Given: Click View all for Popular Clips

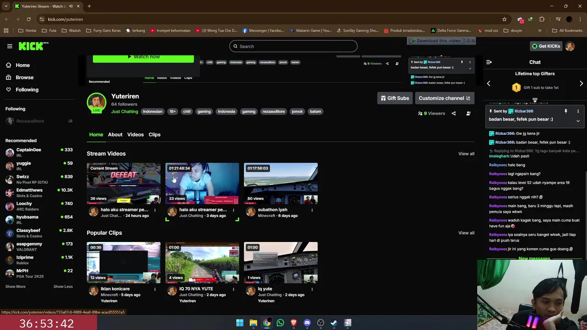Looking at the screenshot, I should pyautogui.click(x=466, y=233).
